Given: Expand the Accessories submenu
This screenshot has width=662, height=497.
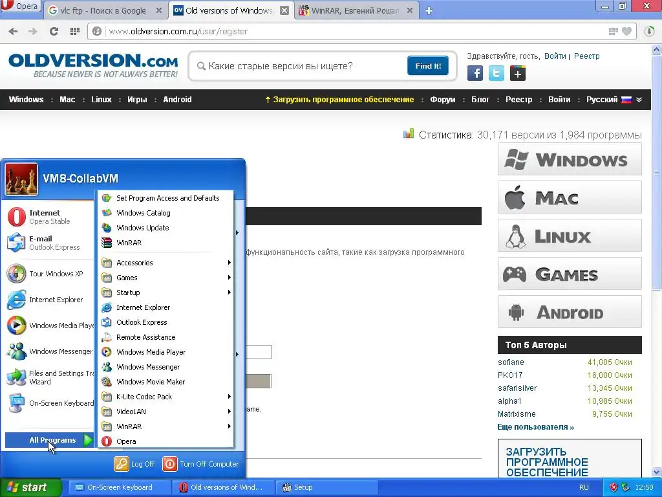Looking at the screenshot, I should click(x=166, y=263).
